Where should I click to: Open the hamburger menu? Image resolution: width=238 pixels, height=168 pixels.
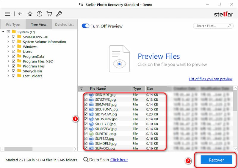(x=7, y=14)
